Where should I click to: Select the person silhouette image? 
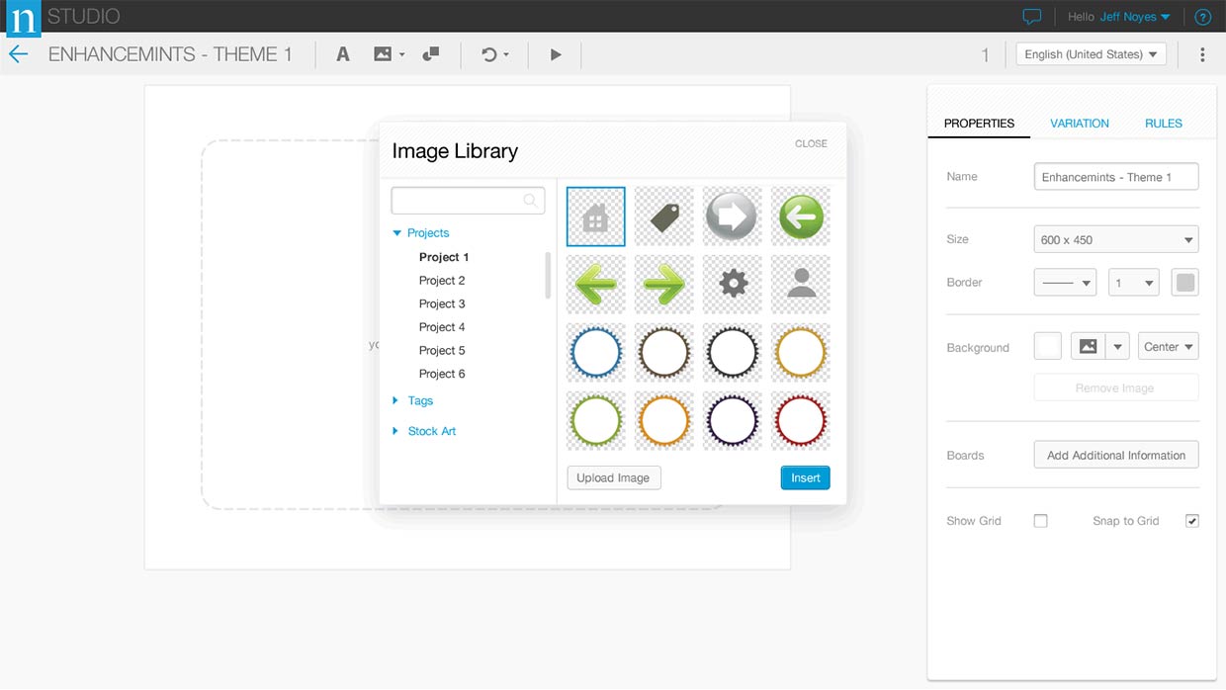(801, 285)
